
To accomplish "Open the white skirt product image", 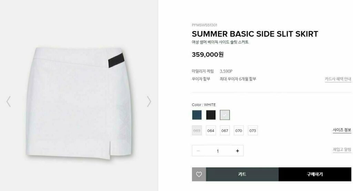I will pyautogui.click(x=79, y=102).
